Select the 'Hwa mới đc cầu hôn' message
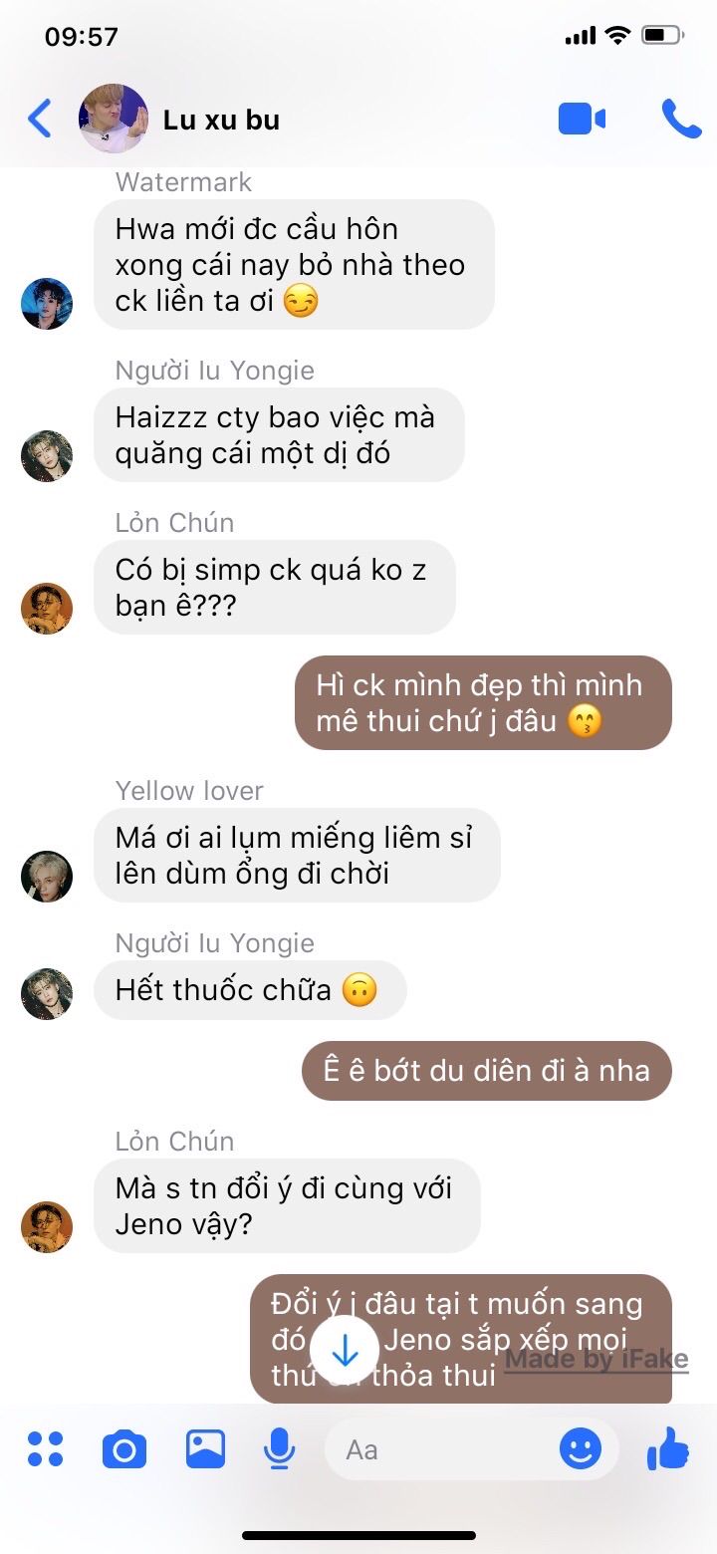This screenshot has height=1554, width=717. pos(294,264)
